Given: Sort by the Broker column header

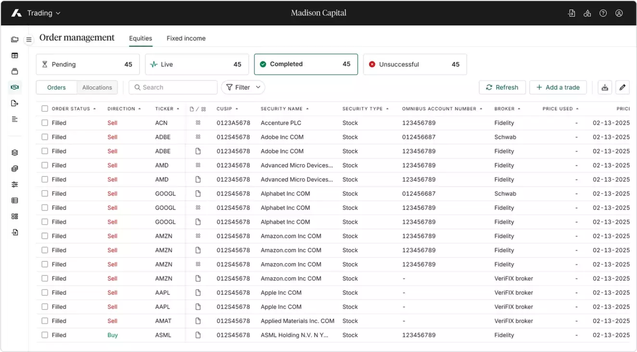Looking at the screenshot, I should 508,109.
